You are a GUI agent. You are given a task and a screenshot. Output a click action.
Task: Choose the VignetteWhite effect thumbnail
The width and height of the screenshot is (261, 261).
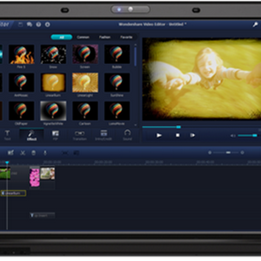[53, 111]
